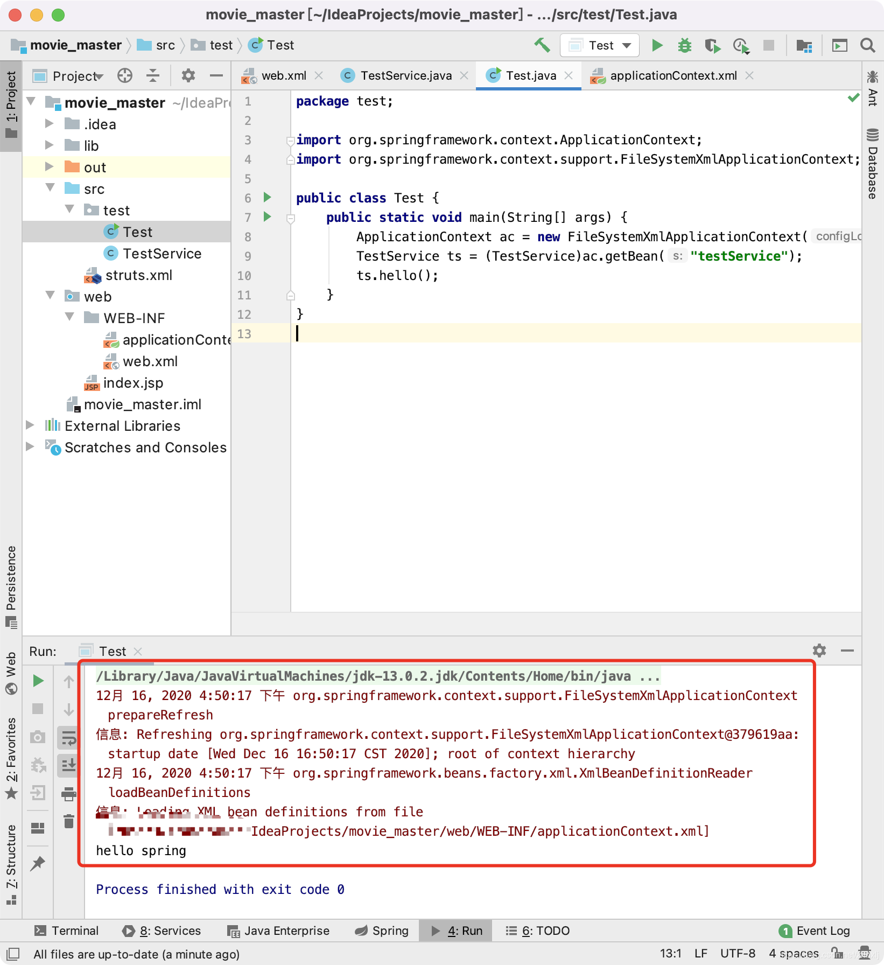Screen dimensions: 884x965
Task: Start debugging with the bug icon
Action: (x=685, y=45)
